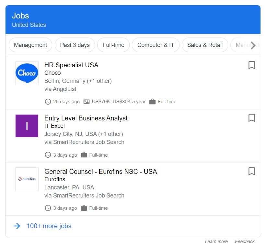Click the clock icon in the IT Excel listing

[48, 155]
